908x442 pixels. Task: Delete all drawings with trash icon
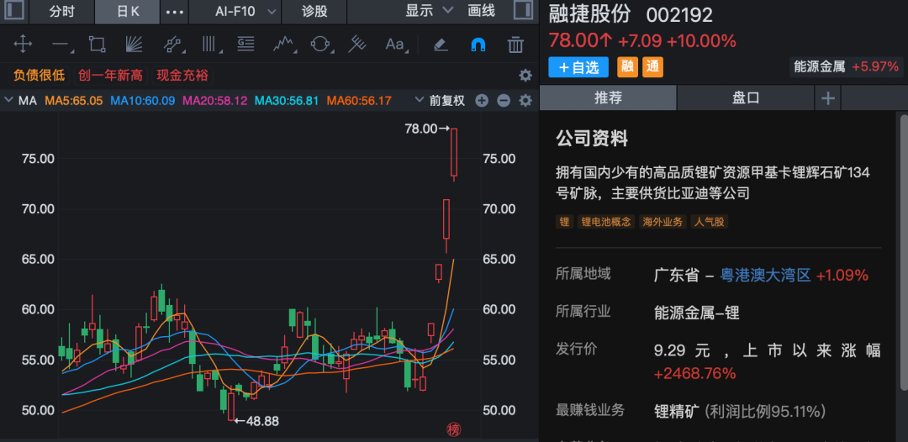coord(515,44)
